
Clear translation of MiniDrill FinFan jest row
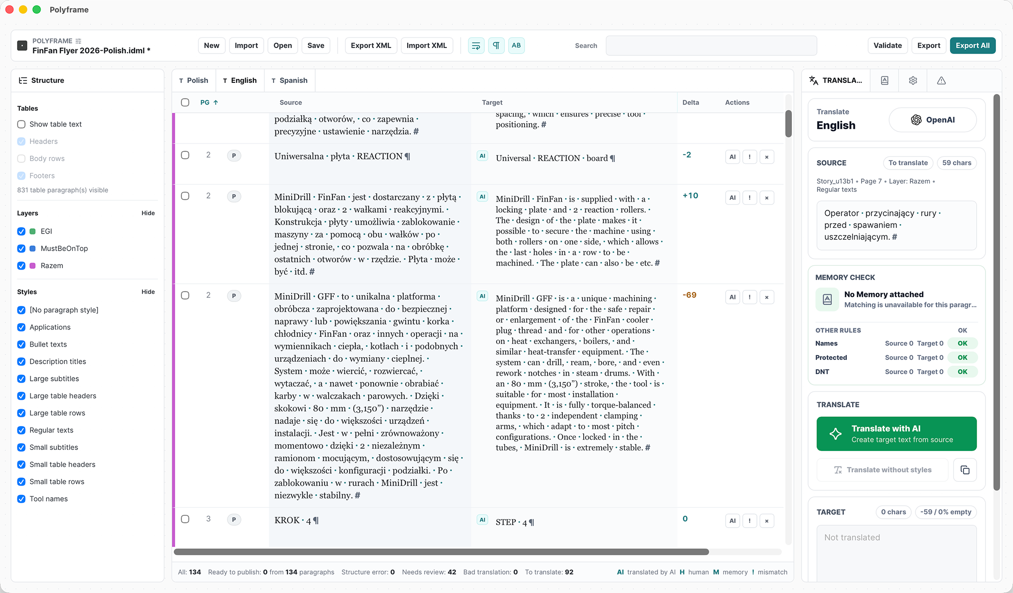(766, 198)
